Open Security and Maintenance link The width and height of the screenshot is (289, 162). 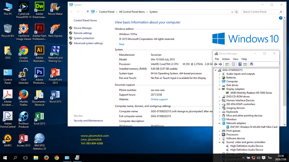click(x=88, y=121)
